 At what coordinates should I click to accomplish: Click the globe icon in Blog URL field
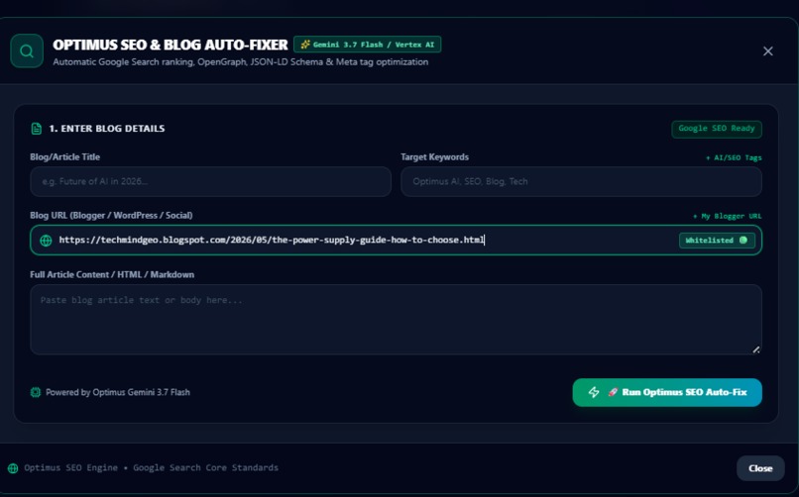[46, 241]
